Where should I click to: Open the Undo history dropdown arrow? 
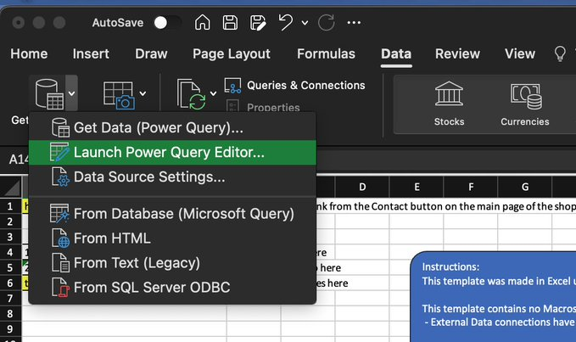click(x=305, y=23)
